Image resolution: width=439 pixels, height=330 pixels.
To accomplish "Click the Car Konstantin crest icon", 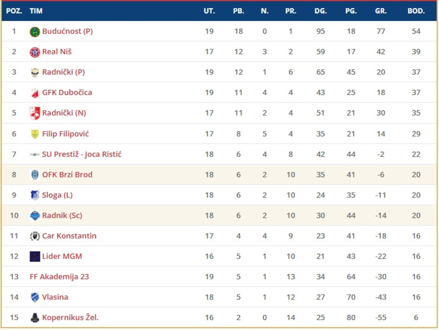I will pyautogui.click(x=35, y=236).
